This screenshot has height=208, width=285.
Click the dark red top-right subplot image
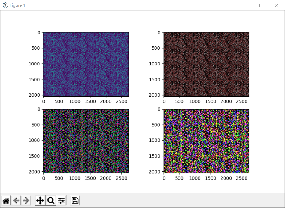tap(207, 64)
